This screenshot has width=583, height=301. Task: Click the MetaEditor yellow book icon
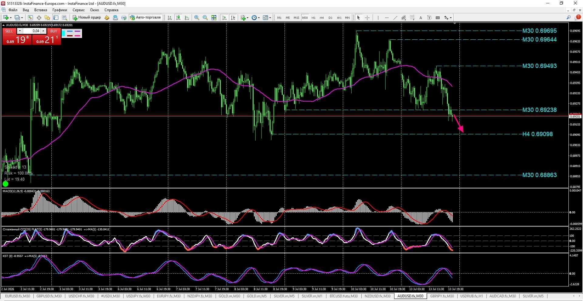(x=107, y=18)
